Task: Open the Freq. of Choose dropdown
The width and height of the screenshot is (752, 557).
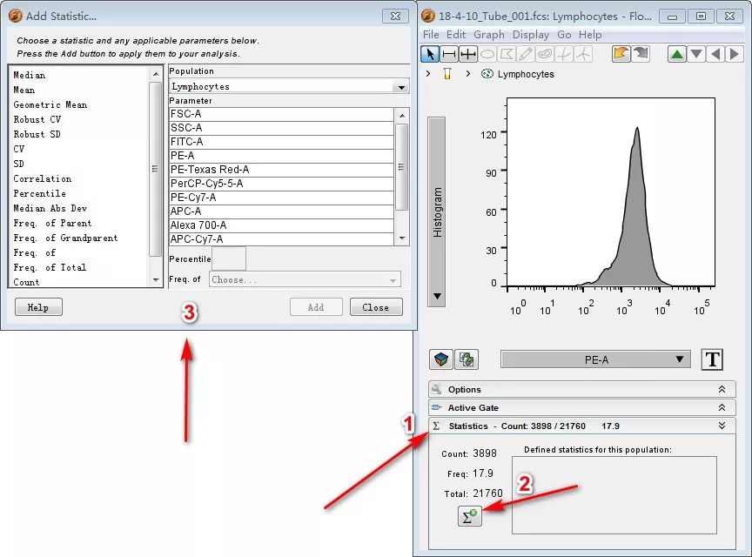Action: tap(305, 279)
